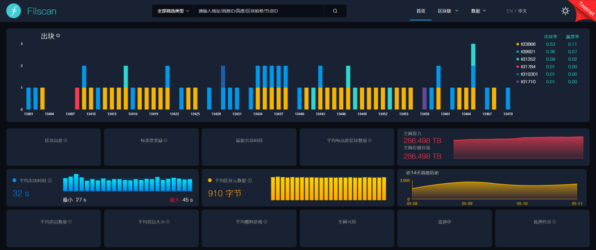This screenshot has width=596, height=250.
Task: Click yellow legend dot for t03866
Action: pyautogui.click(x=517, y=44)
